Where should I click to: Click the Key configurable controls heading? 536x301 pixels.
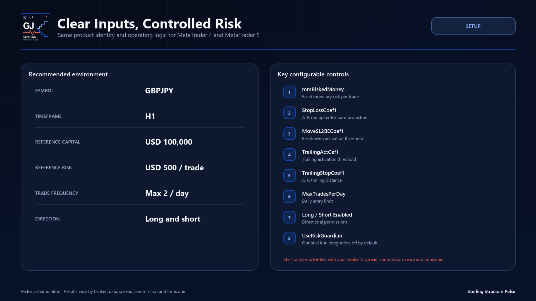pyautogui.click(x=313, y=74)
